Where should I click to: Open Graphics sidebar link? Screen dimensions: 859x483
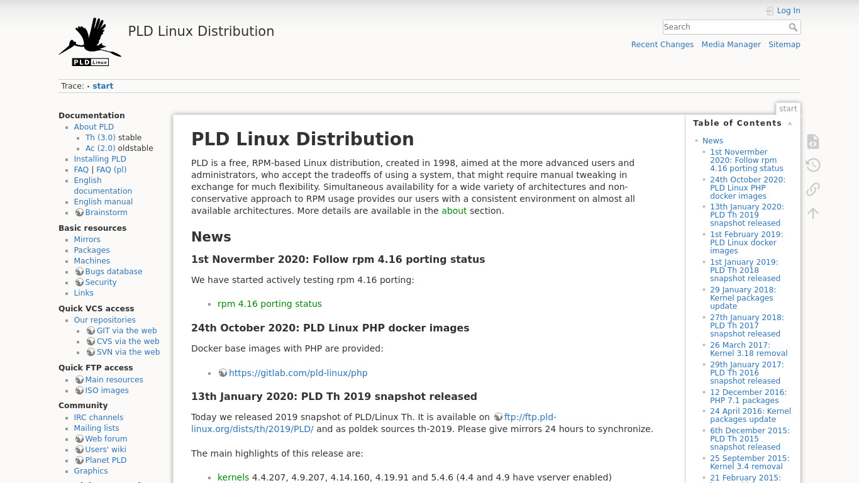(x=91, y=471)
